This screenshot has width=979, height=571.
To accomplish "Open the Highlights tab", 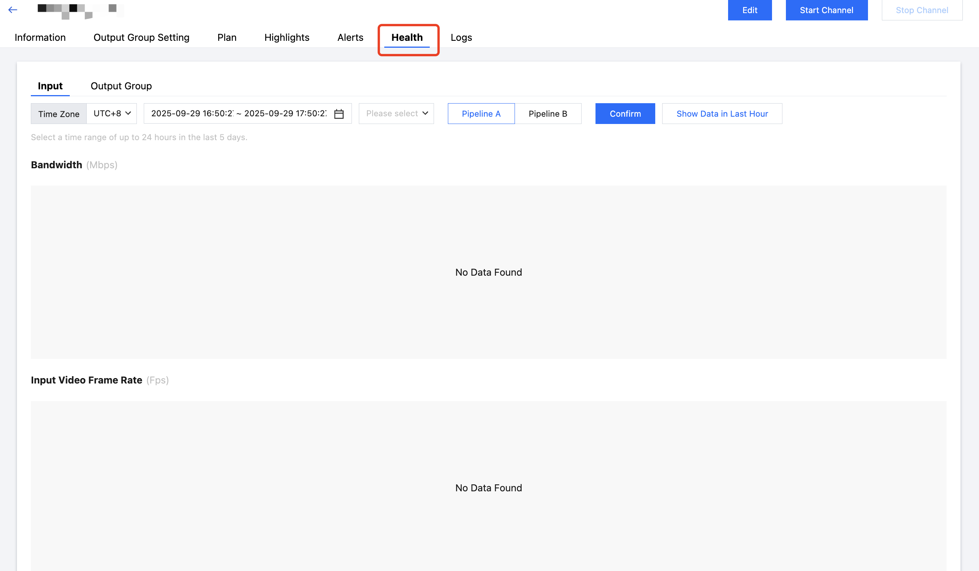I will (287, 37).
